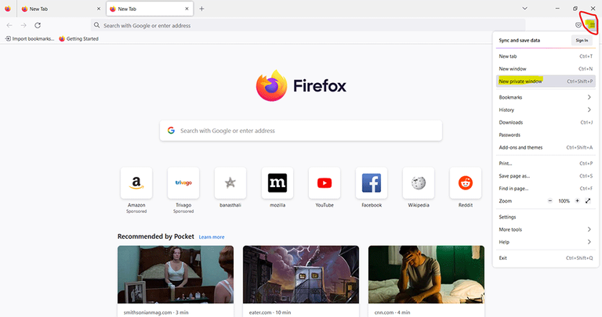Screen dimensions: 602x317
Task: Reset zoom via 100% label
Action: (564, 201)
